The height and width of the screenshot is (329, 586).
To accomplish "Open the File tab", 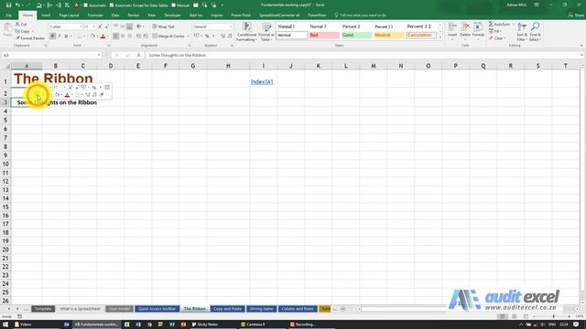I will [x=8, y=16].
